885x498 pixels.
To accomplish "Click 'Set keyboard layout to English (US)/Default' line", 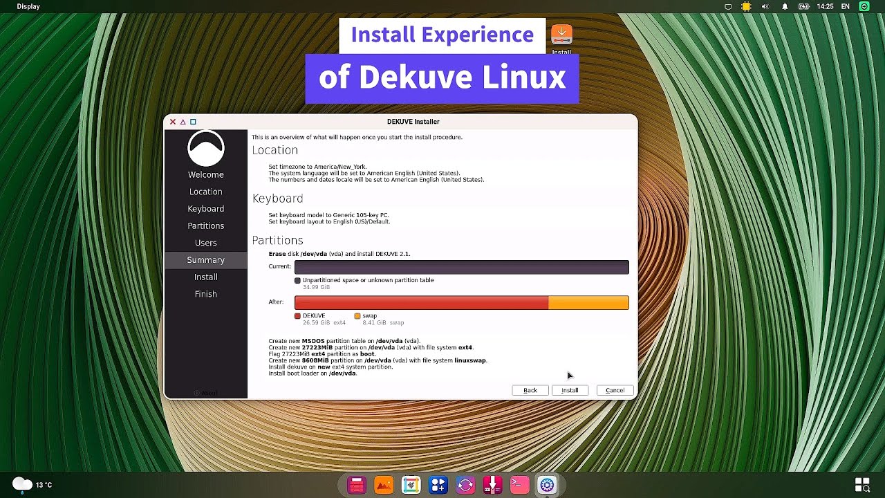I will point(329,221).
